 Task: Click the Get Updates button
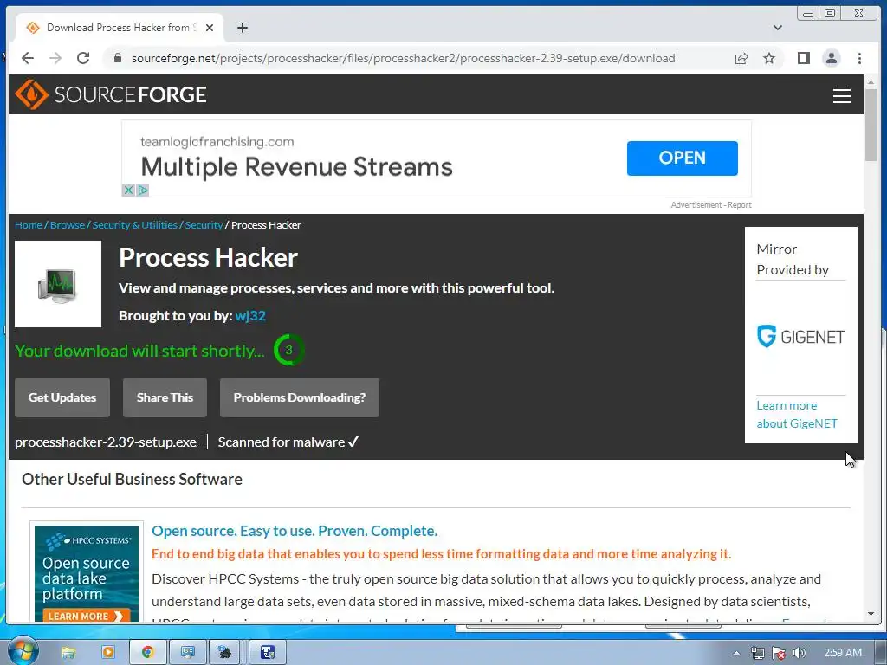click(x=62, y=397)
